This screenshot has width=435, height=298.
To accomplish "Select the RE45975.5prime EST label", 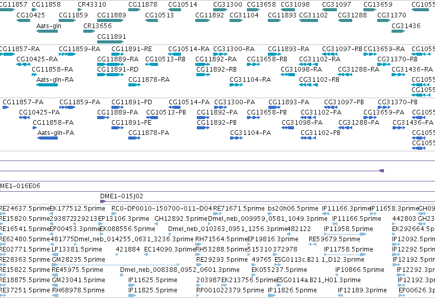I will [x=77, y=270].
